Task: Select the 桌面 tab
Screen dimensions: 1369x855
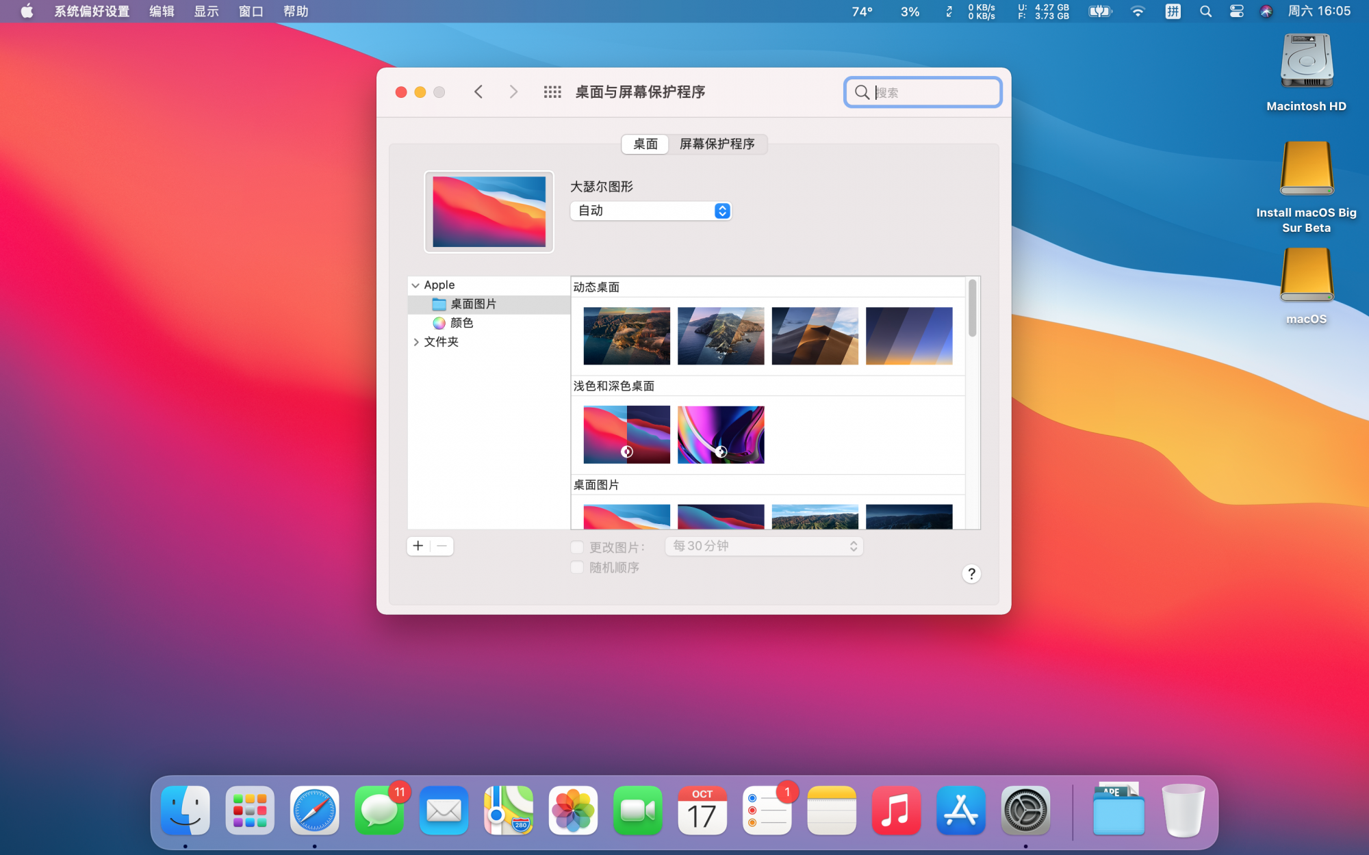Action: point(645,144)
